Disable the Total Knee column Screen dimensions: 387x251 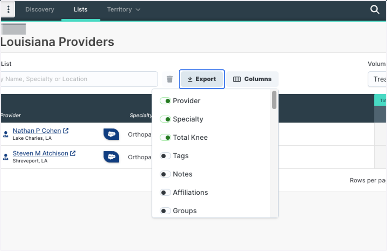pos(165,138)
